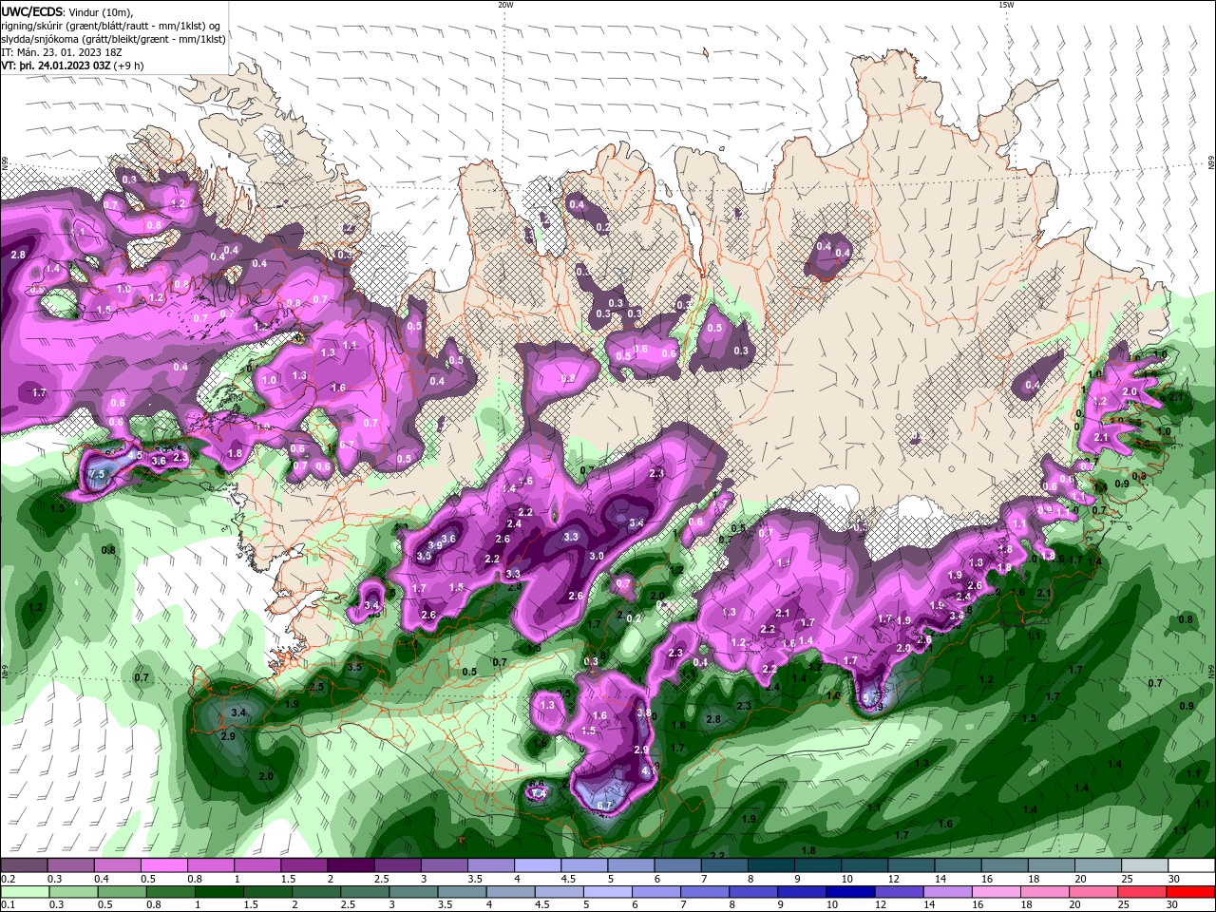Click the '3.0' snowfall value on the map
This screenshot has height=912, width=1216.
click(597, 556)
